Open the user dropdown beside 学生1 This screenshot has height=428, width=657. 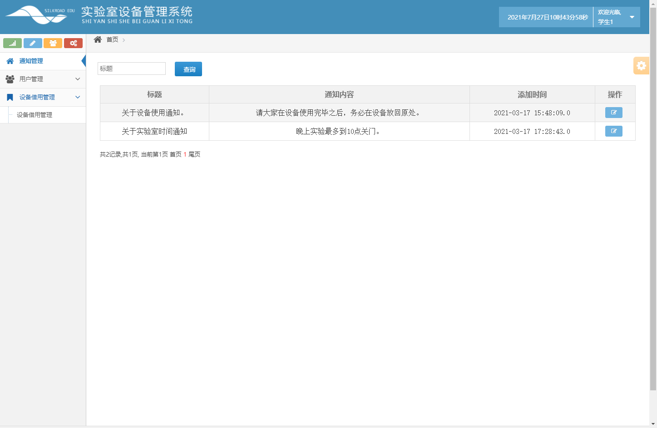pos(631,17)
